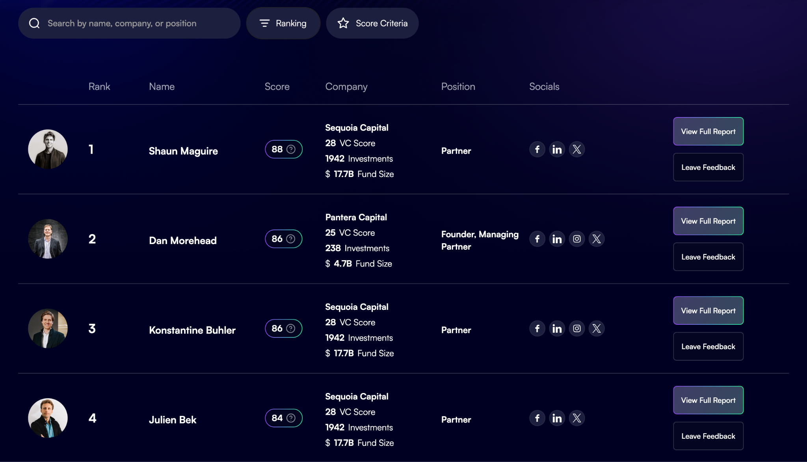807x462 pixels.
Task: View Full Report for Shaun Maguire
Action: click(x=708, y=131)
